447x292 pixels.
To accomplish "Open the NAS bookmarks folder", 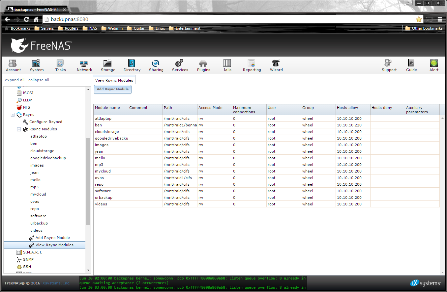I will pos(90,28).
